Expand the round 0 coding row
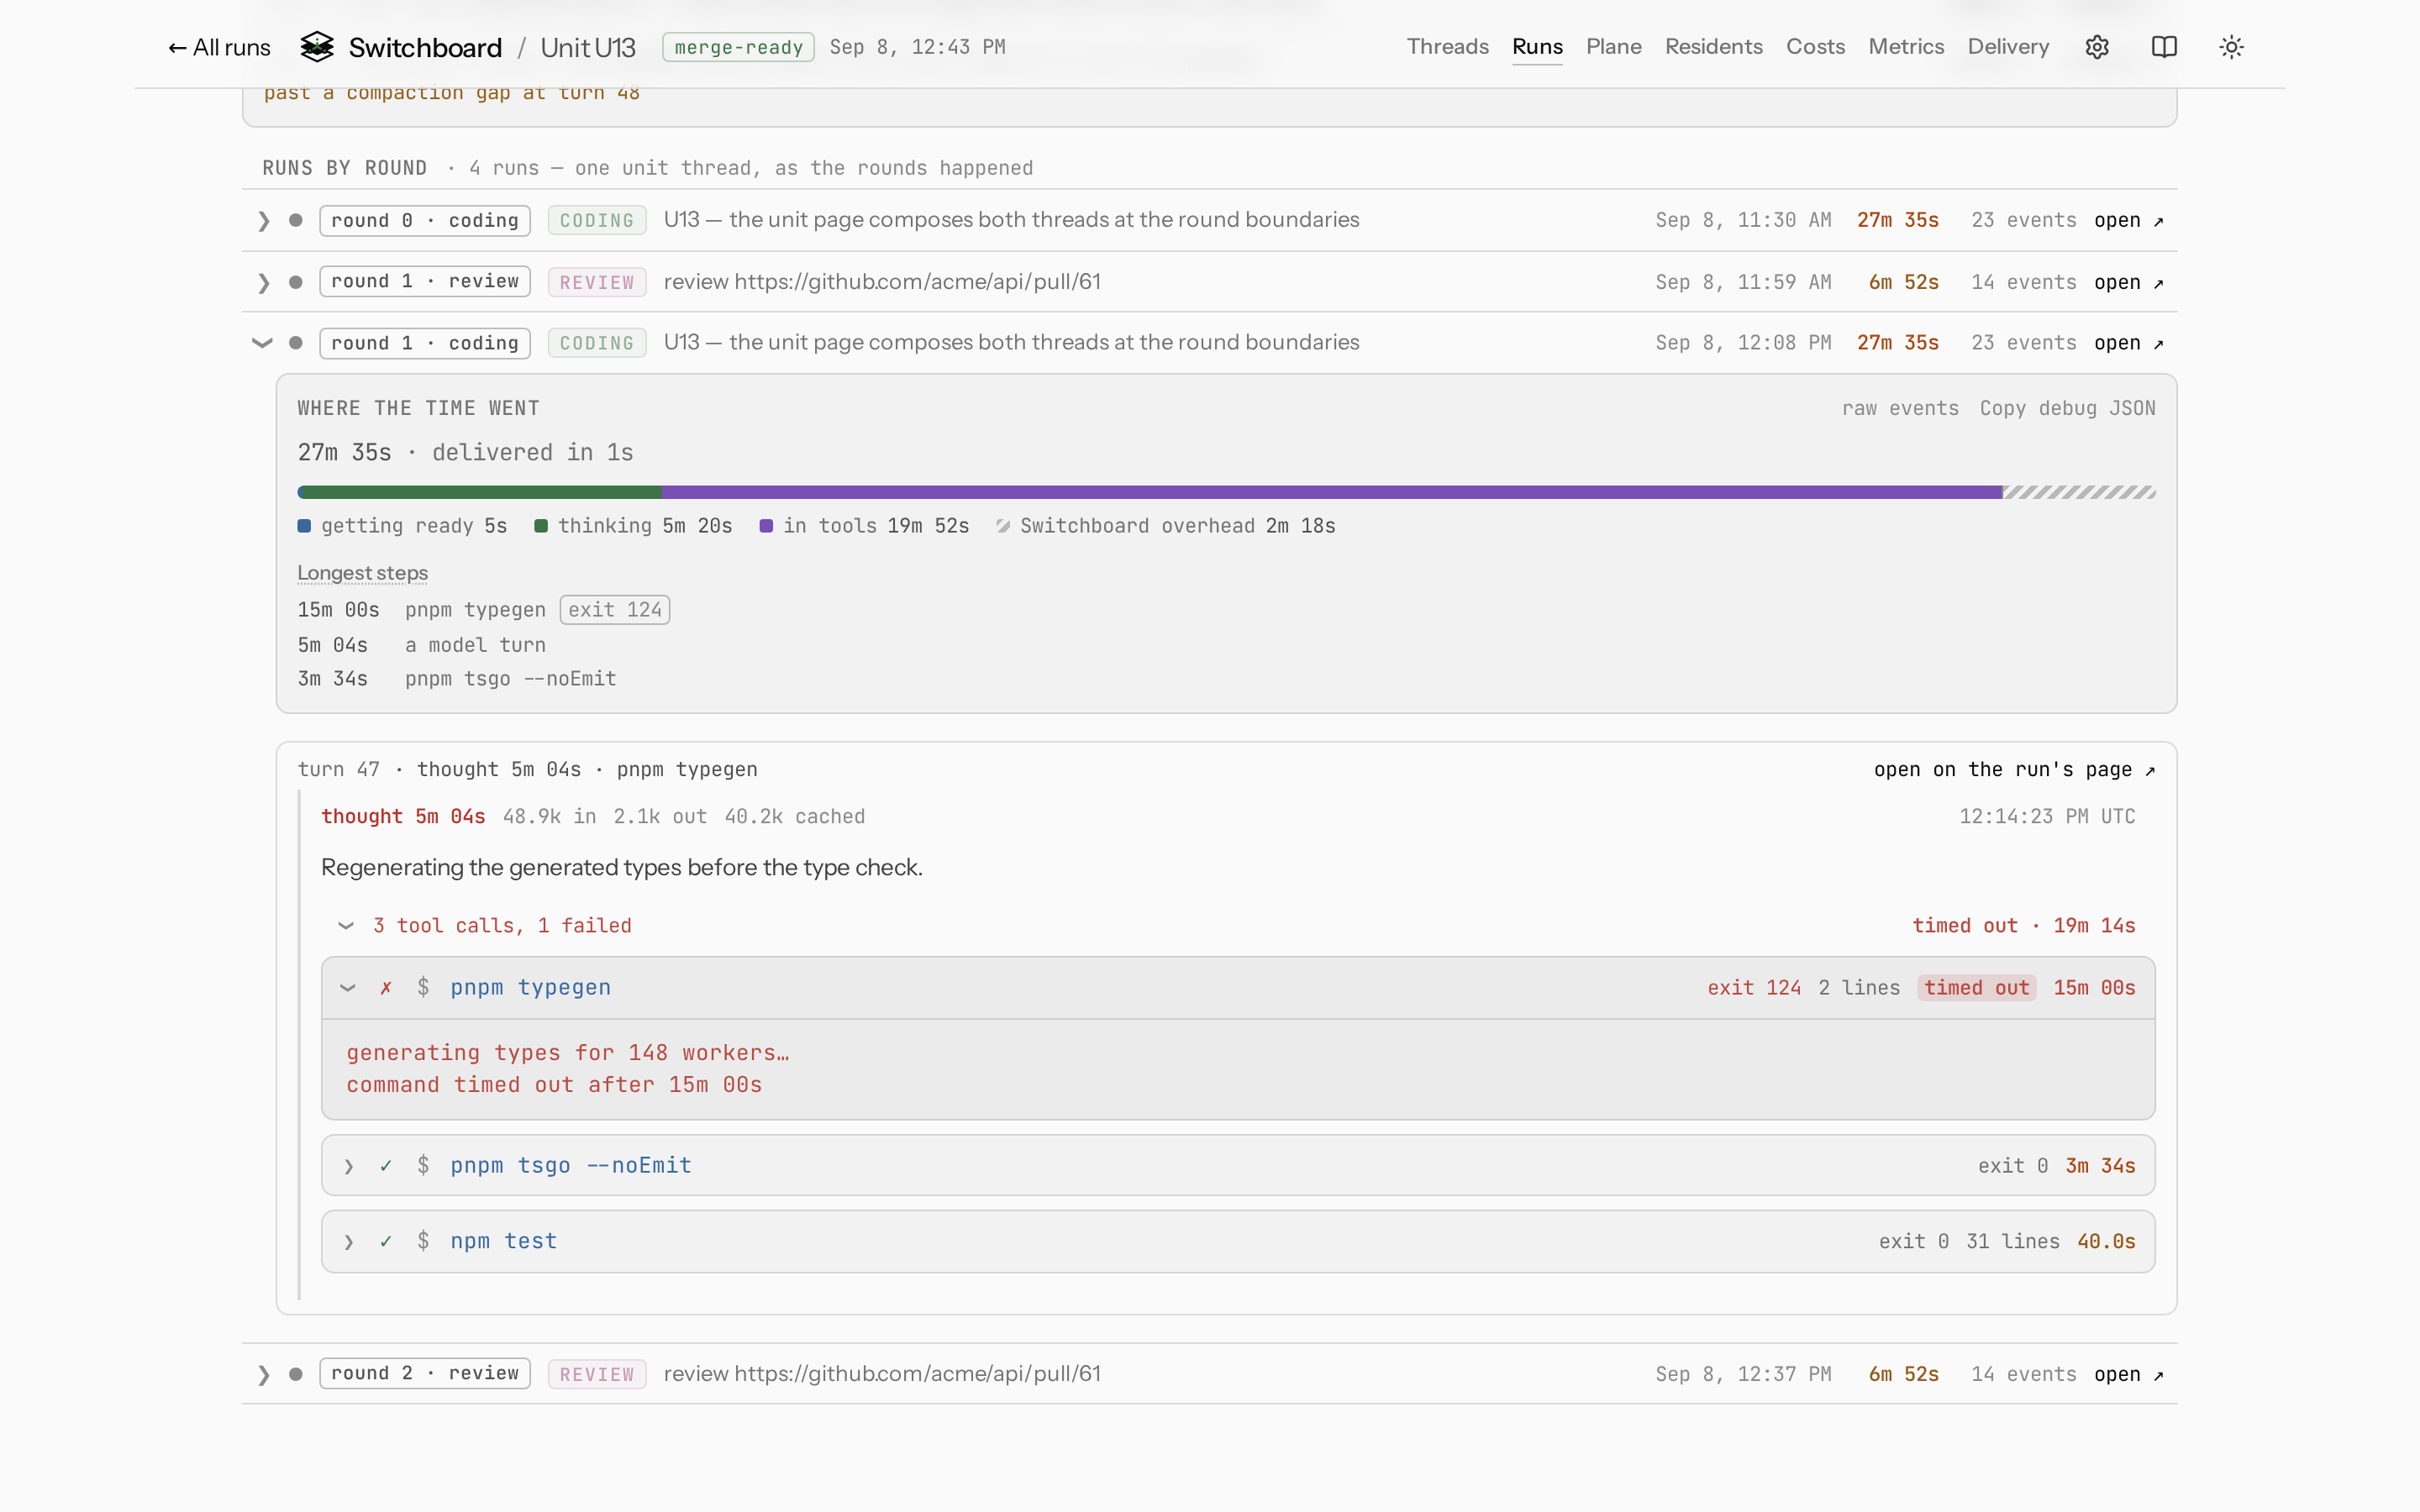2420x1512 pixels. coord(263,221)
